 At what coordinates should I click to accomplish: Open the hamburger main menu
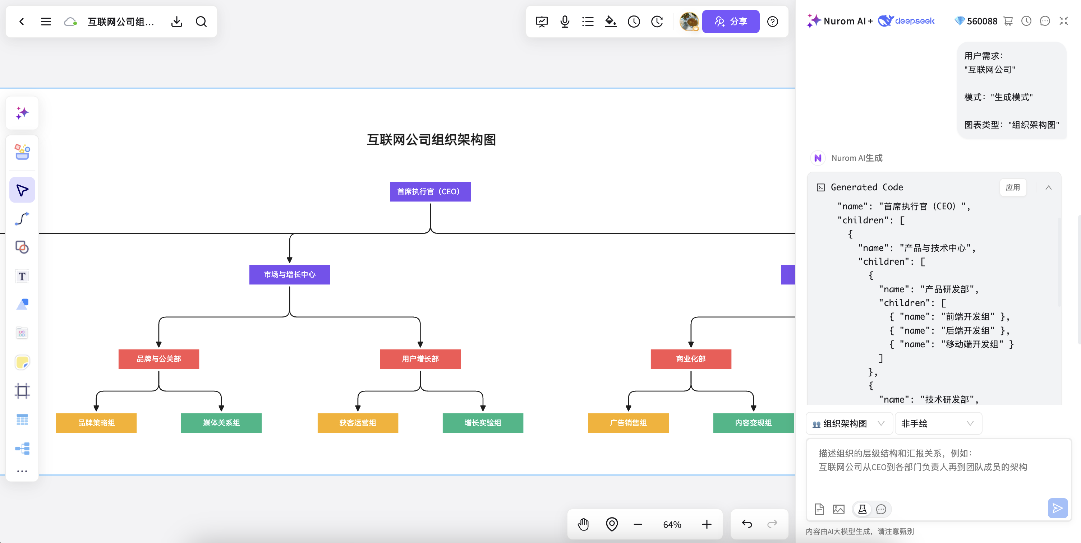(x=46, y=22)
